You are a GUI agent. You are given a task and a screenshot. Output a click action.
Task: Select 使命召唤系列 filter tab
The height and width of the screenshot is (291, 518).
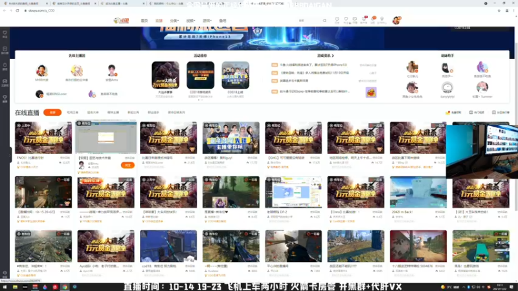(x=176, y=113)
